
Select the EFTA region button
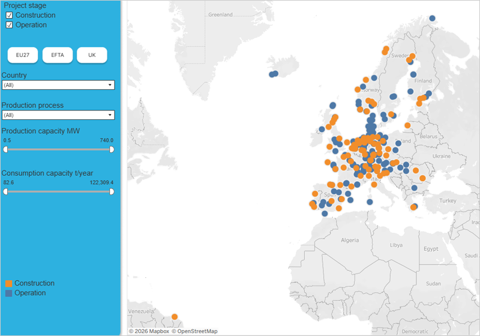tap(58, 55)
